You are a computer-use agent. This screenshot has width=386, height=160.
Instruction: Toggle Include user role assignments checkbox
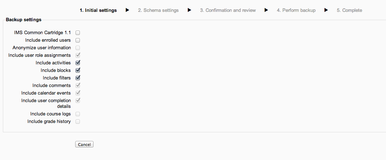coord(78,55)
